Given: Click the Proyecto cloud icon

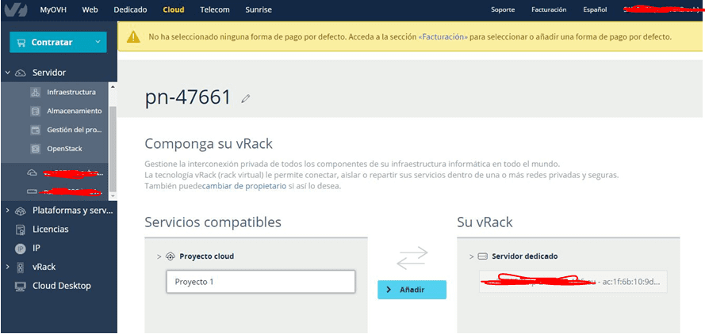Looking at the screenshot, I should [x=170, y=256].
